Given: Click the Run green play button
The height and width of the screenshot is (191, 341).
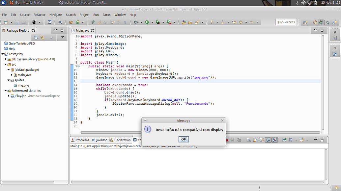Looking at the screenshot, I should coord(147,22).
